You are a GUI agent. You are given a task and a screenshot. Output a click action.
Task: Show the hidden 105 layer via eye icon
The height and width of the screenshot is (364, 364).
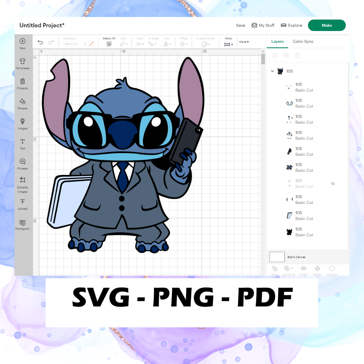[x=333, y=183]
